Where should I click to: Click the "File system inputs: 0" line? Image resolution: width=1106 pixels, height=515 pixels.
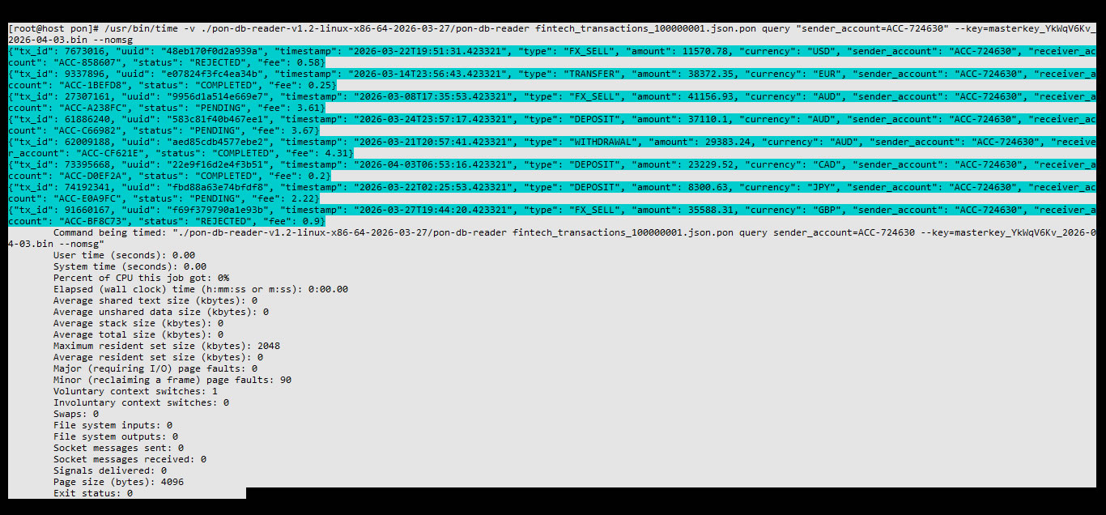tap(113, 425)
